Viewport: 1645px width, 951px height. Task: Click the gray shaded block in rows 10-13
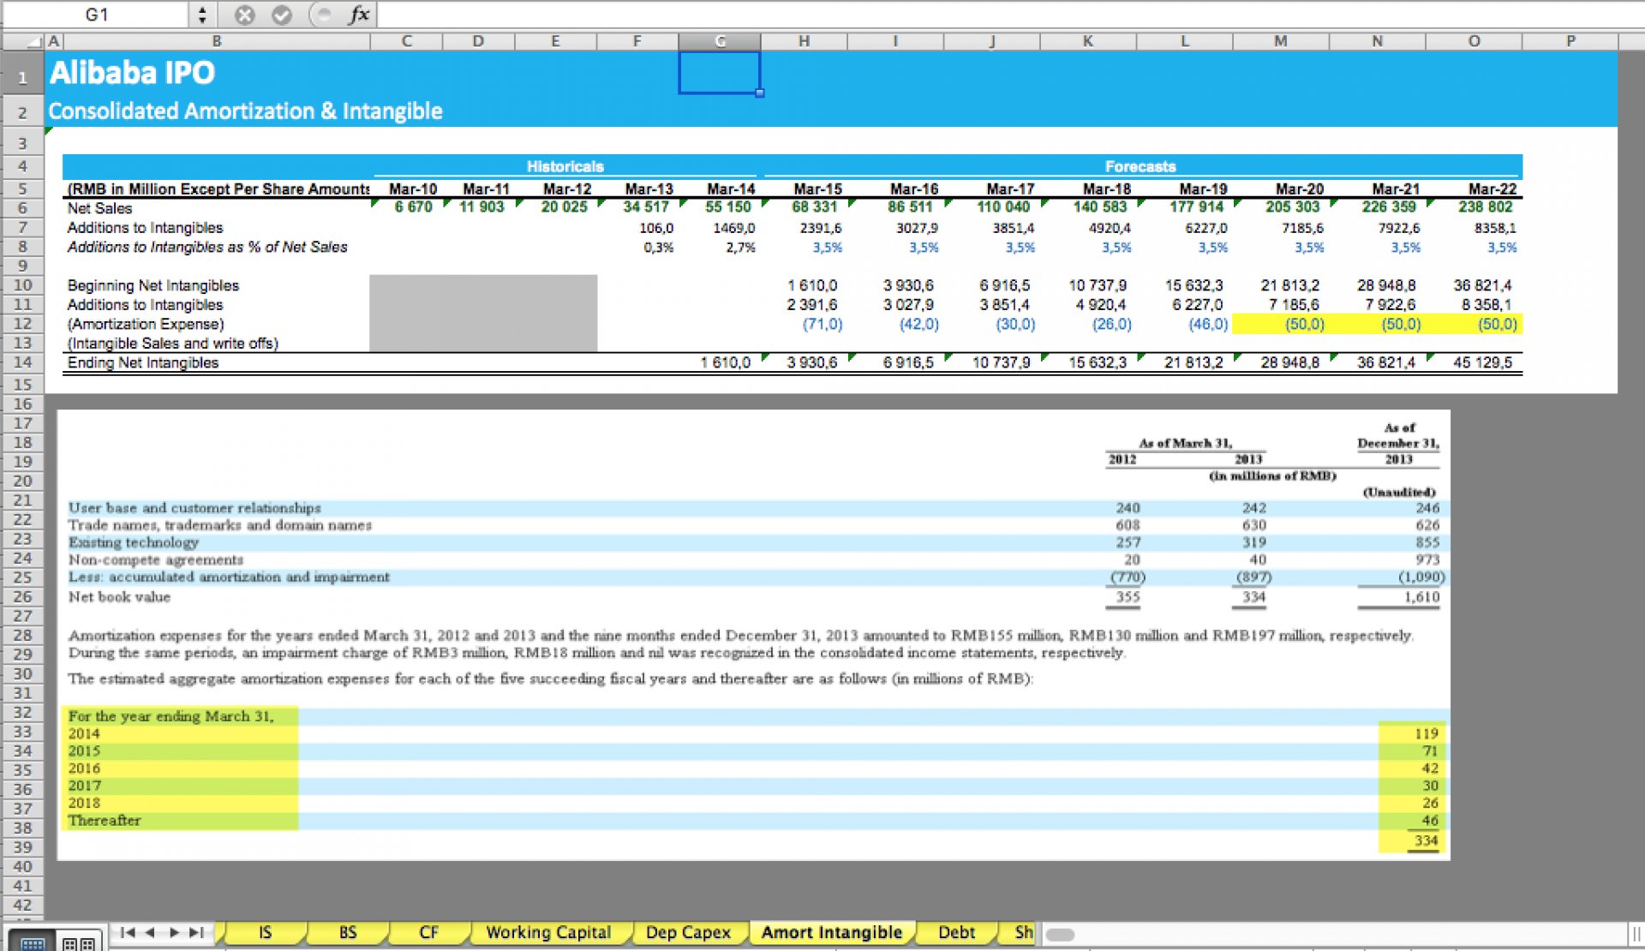[483, 313]
